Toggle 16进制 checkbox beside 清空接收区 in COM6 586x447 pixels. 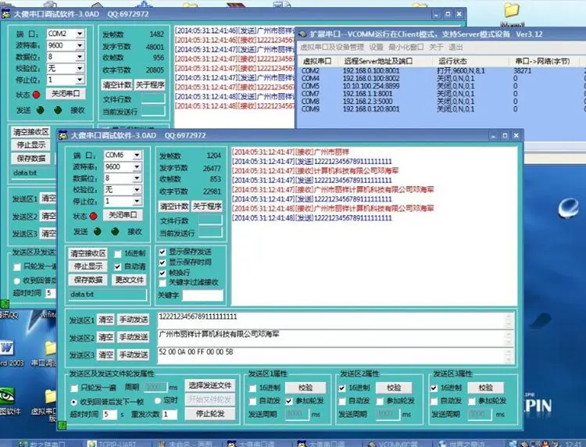point(117,254)
